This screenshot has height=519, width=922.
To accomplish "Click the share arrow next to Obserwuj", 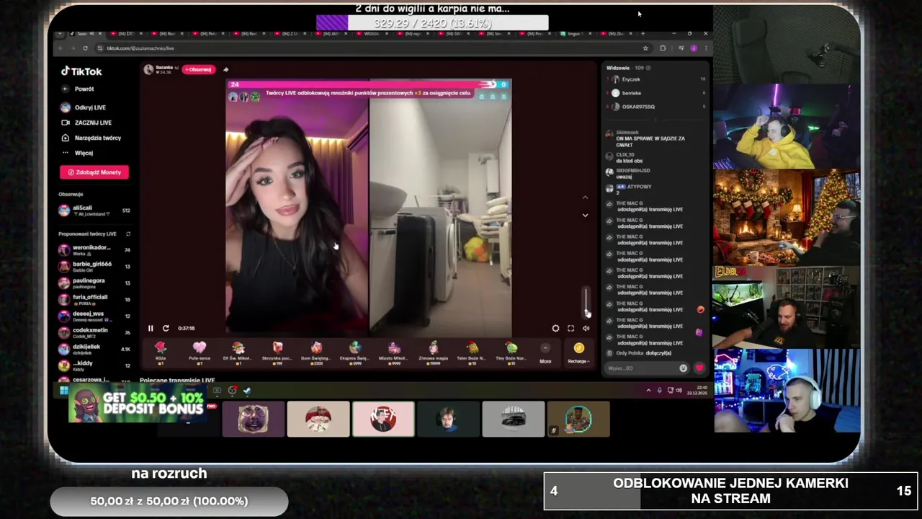I will coord(225,69).
